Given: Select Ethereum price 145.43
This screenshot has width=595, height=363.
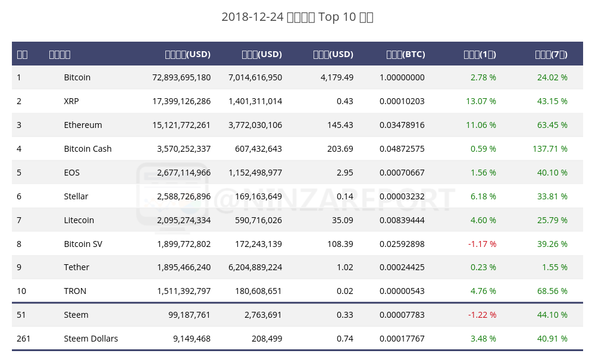Looking at the screenshot, I should click(x=340, y=125).
